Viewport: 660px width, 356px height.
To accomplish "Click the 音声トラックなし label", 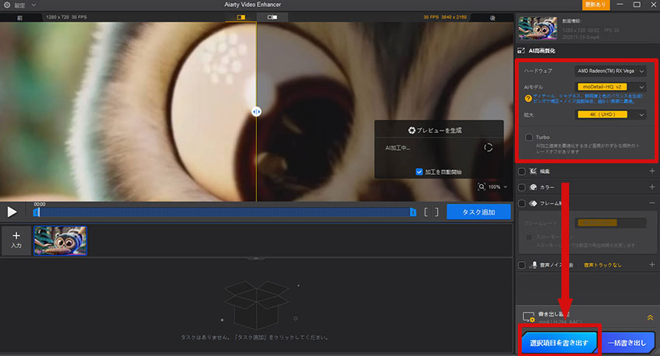I will pyautogui.click(x=603, y=265).
